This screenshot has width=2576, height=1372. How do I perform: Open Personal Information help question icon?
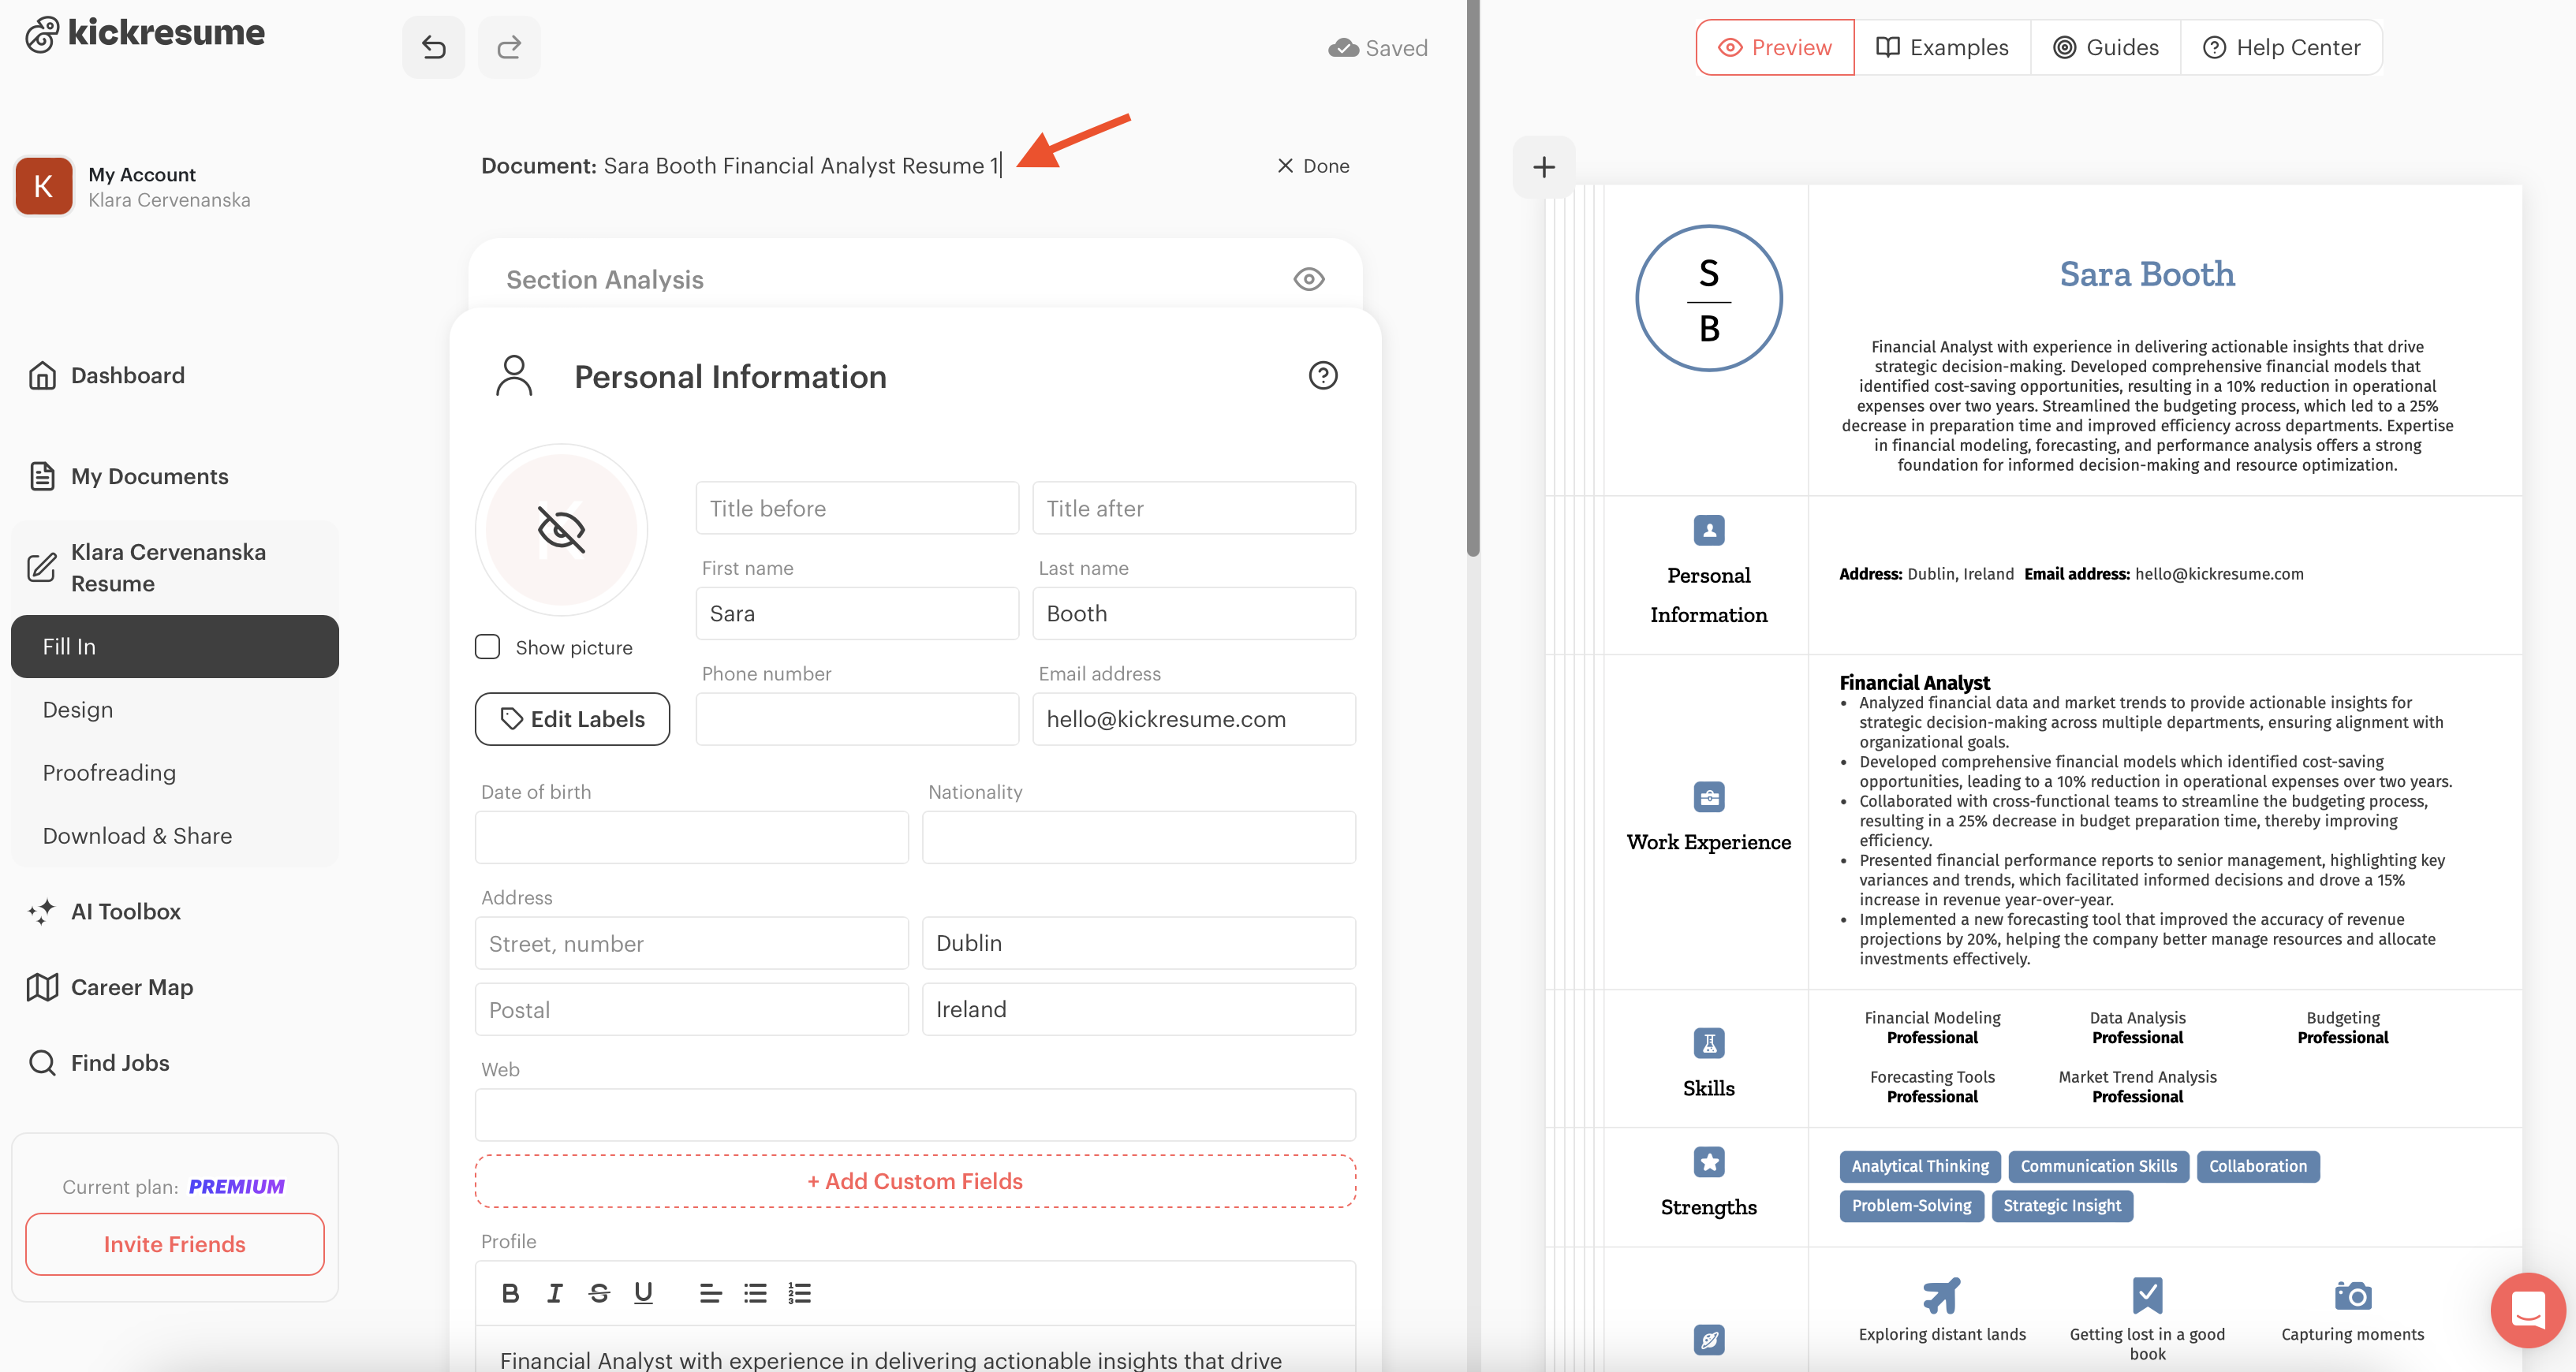[1322, 376]
